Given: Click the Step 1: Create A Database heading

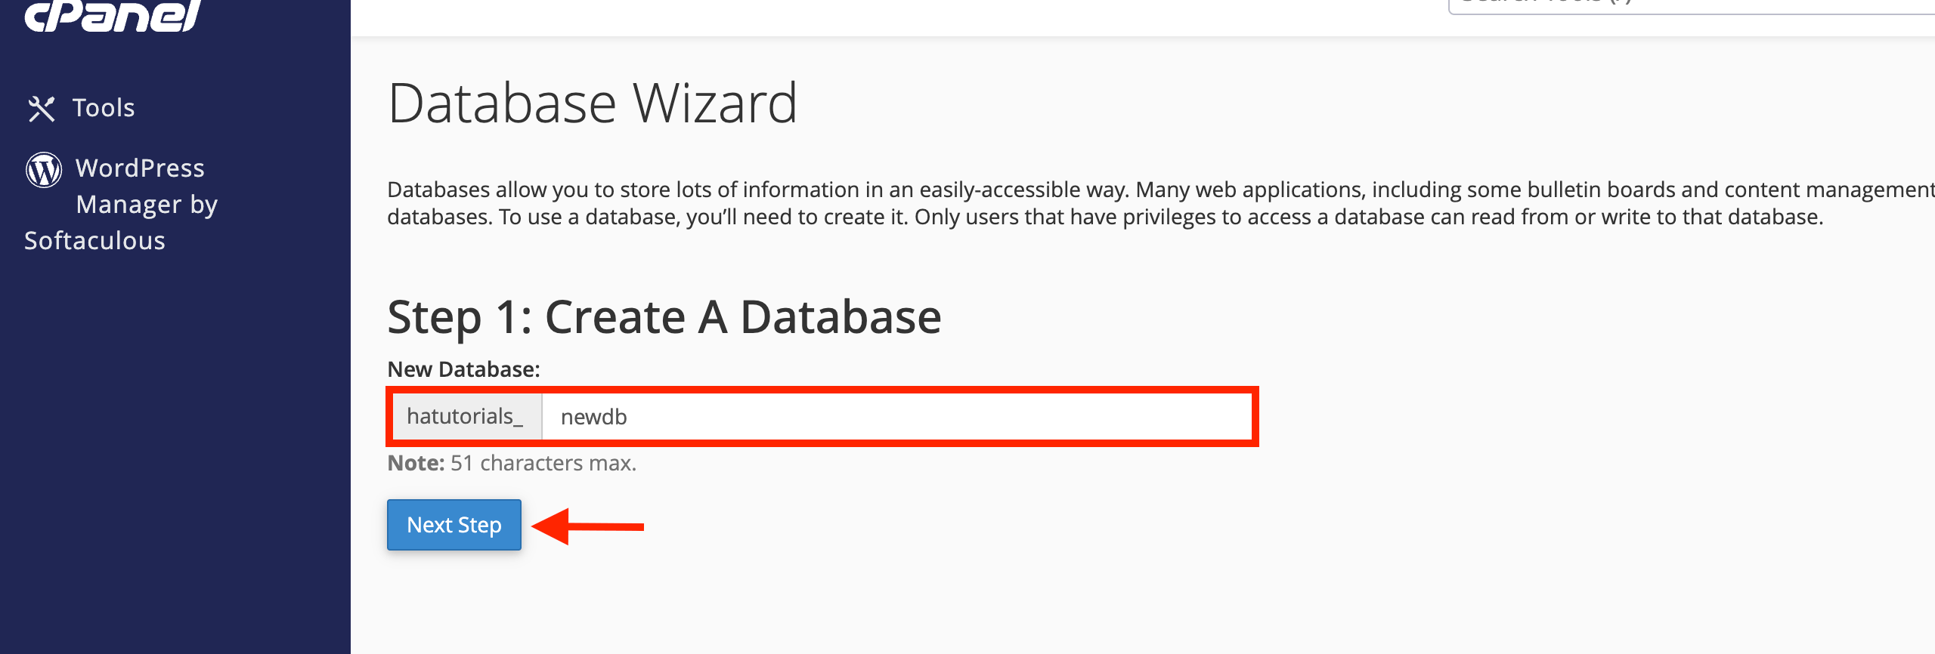Looking at the screenshot, I should (664, 316).
